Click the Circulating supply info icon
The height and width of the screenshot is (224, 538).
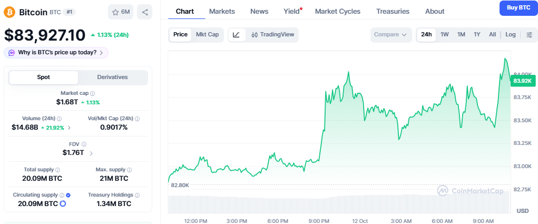pos(62,195)
